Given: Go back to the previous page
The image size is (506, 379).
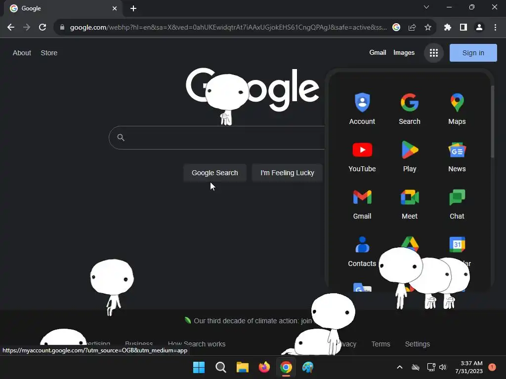Looking at the screenshot, I should point(11,28).
